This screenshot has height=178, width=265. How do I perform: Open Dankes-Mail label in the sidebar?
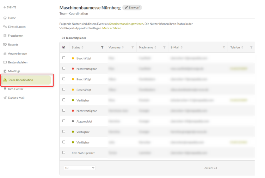(x=16, y=98)
